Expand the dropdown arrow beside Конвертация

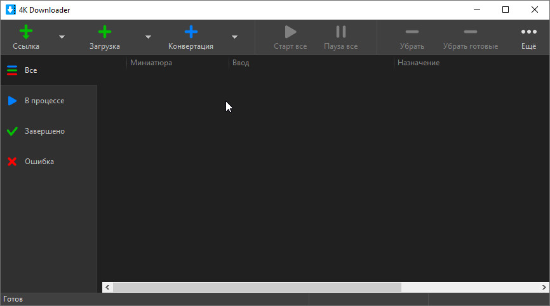pyautogui.click(x=234, y=37)
